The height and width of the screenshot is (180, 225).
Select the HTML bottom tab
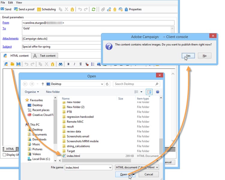point(10,149)
